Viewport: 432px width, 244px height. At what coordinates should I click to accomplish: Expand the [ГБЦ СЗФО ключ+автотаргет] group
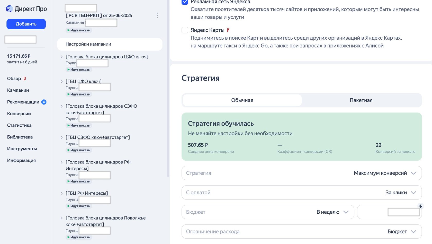pos(62,137)
